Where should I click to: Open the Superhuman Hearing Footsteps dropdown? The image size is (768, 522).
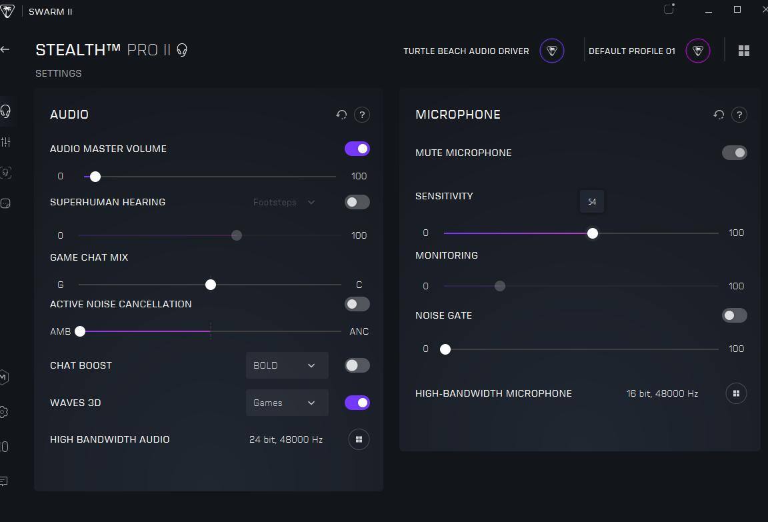[x=284, y=202]
